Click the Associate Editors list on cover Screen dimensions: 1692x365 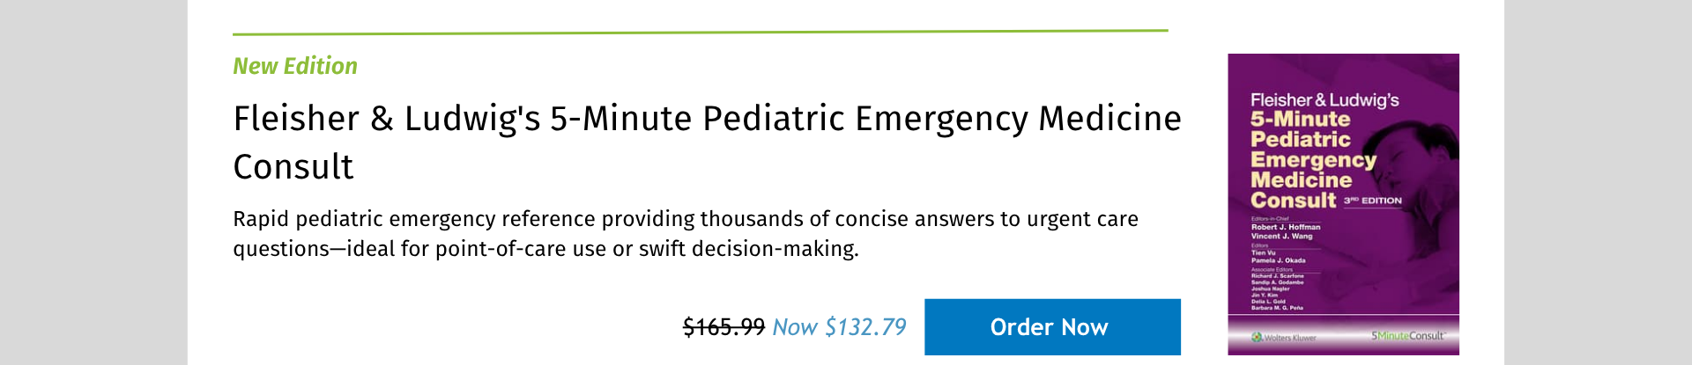point(1277,288)
